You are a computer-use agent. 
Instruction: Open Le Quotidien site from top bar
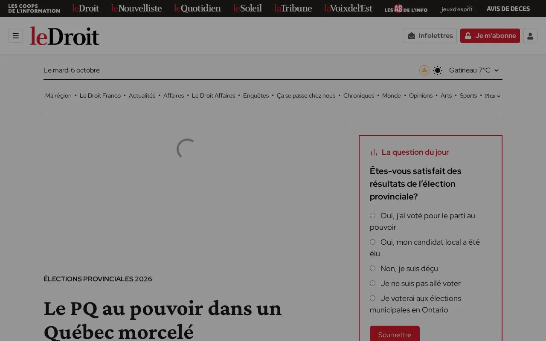pos(197,9)
